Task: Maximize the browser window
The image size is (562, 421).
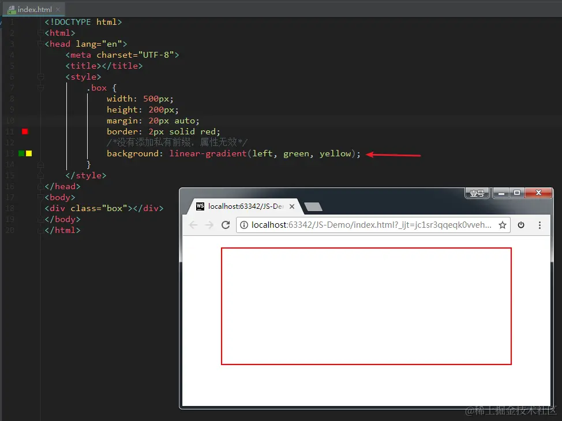Action: 517,193
